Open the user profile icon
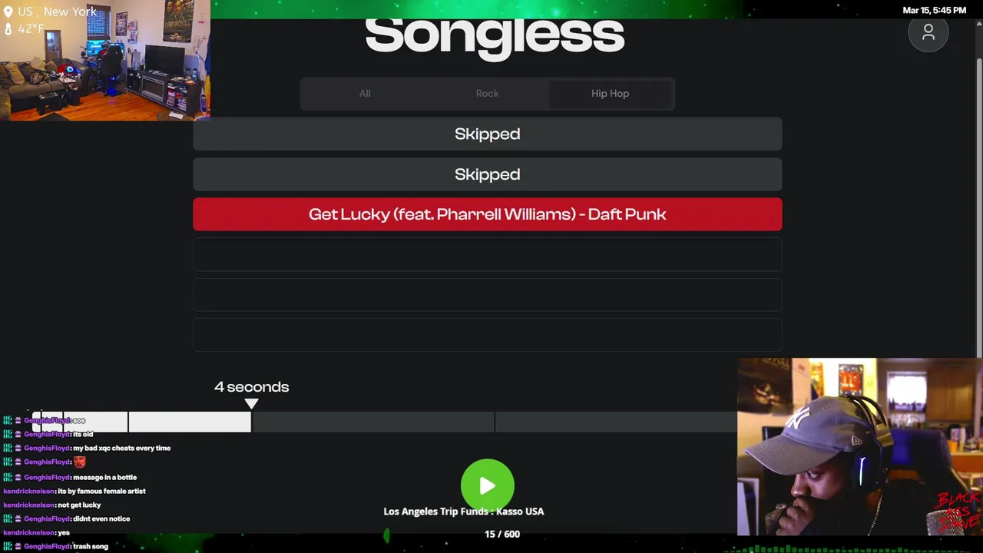 point(928,32)
